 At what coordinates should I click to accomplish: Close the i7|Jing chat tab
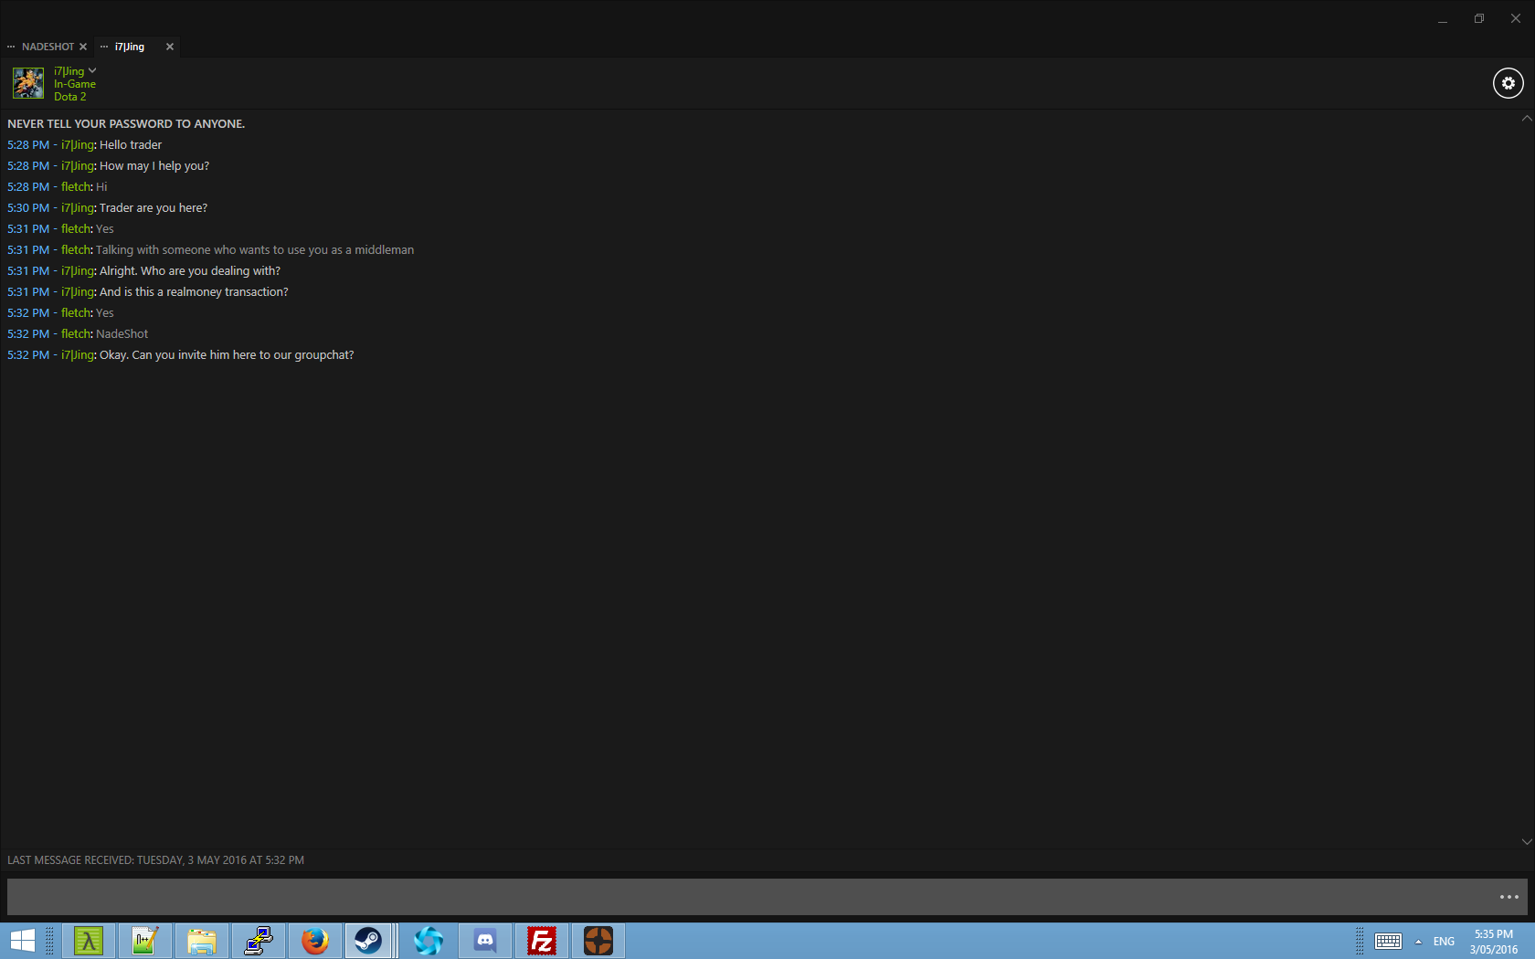[169, 47]
